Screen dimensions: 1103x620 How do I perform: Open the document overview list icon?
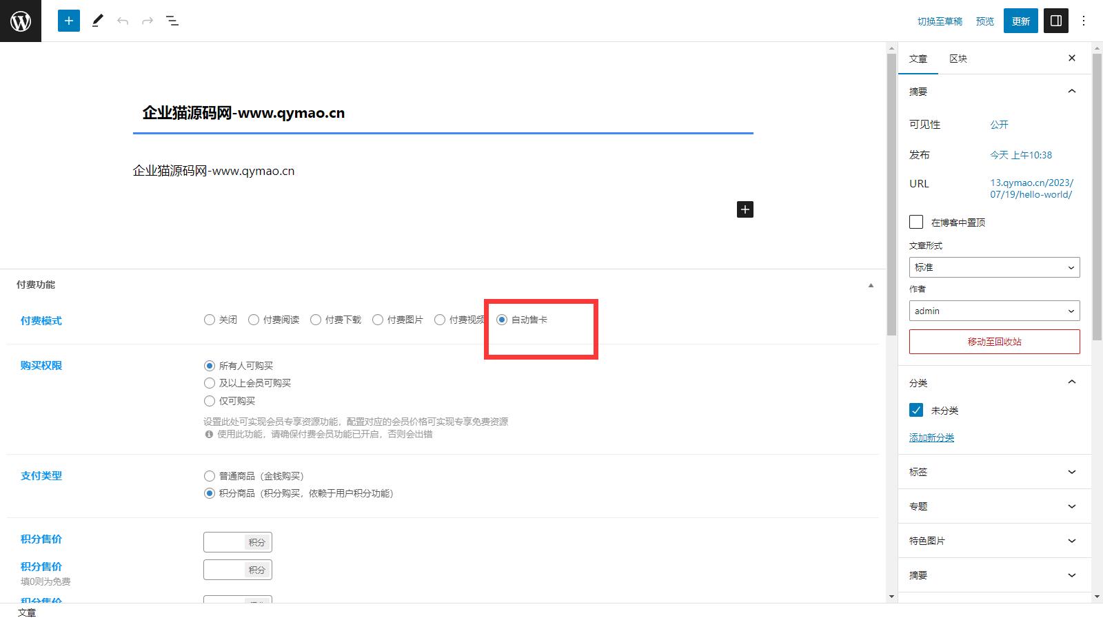(172, 21)
